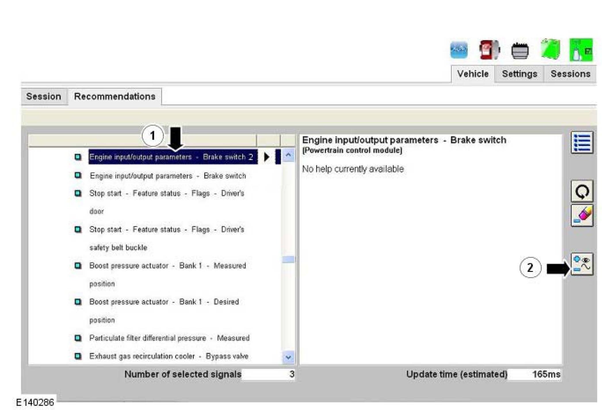The image size is (602, 410).
Task: Click the eraser clear selection icon
Action: tap(582, 216)
